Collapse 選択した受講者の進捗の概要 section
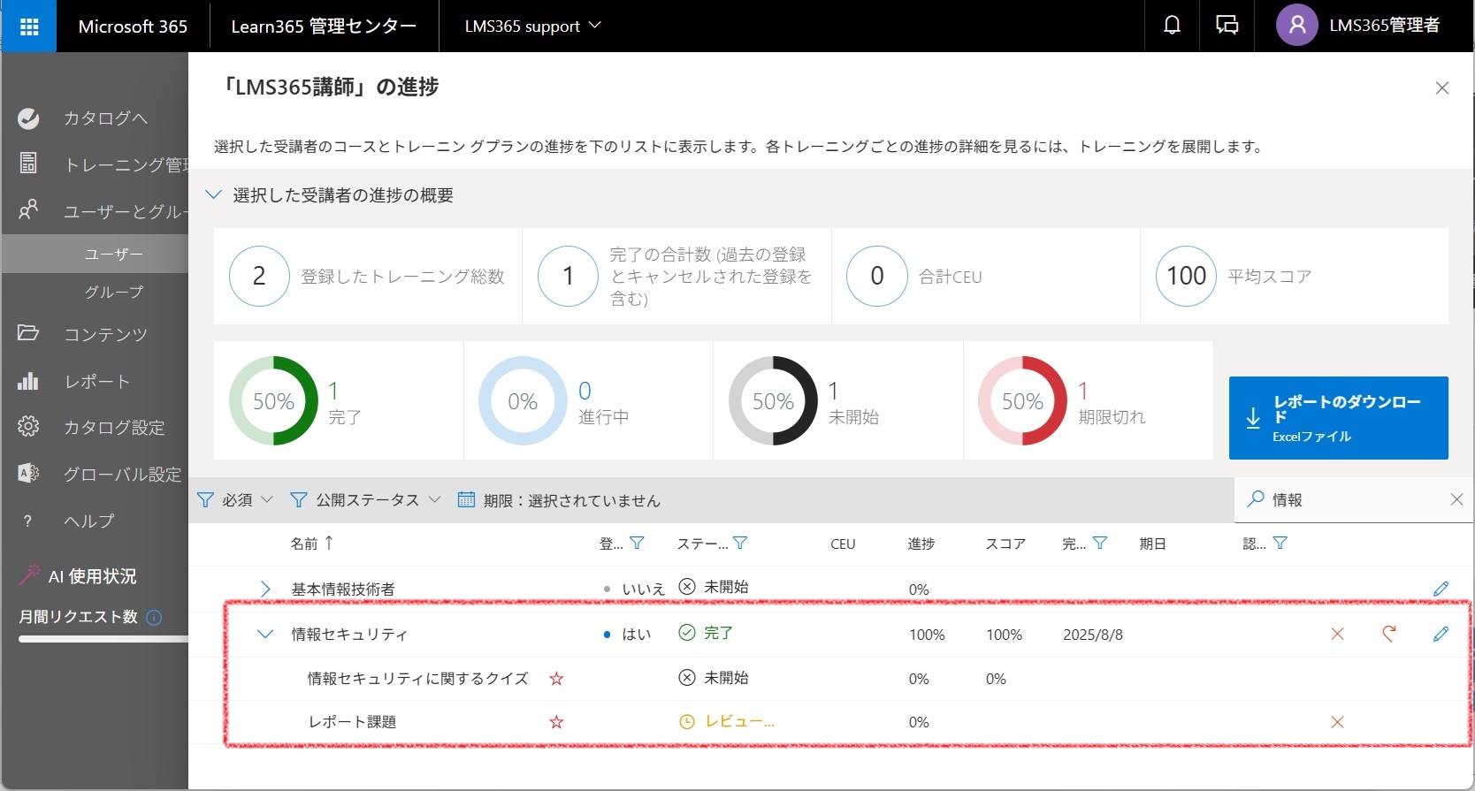The image size is (1475, 791). click(213, 194)
